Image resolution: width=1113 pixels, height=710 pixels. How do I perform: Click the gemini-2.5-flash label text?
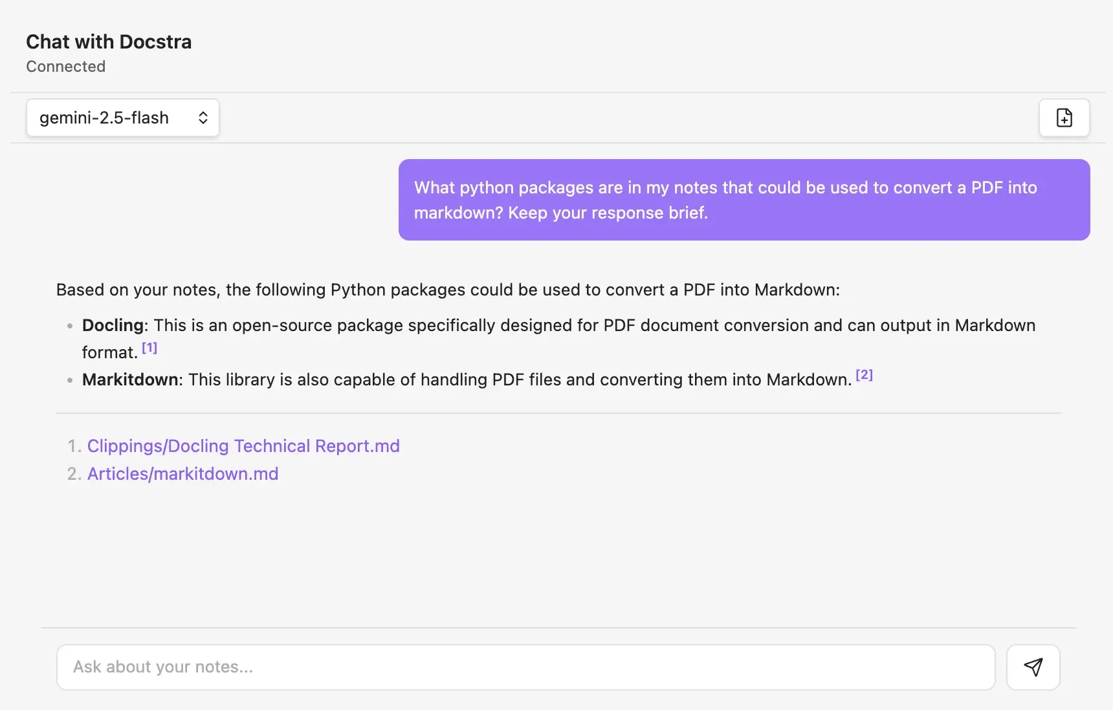[x=104, y=118]
